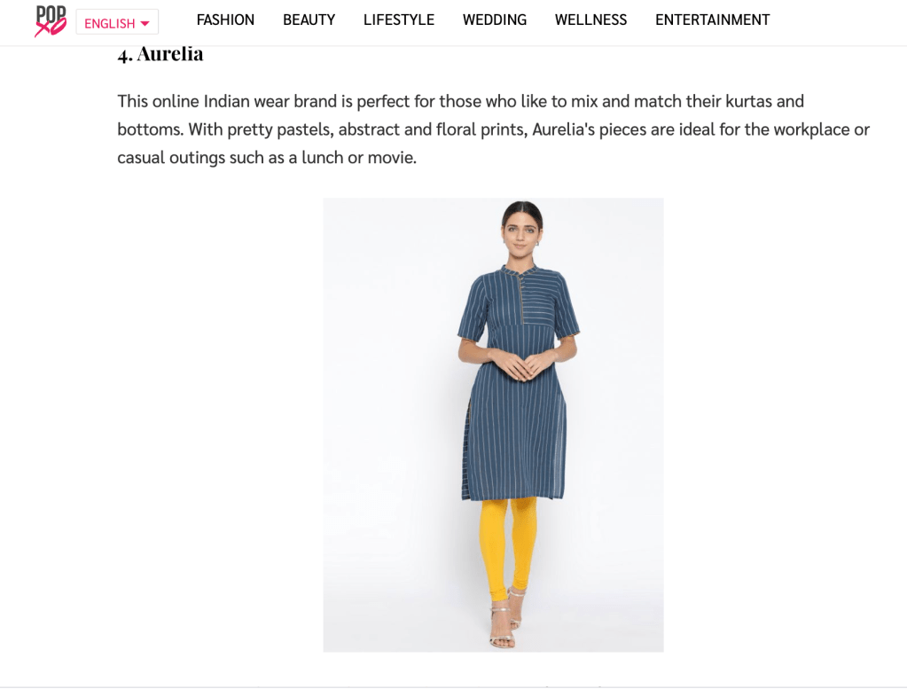
Task: Navigate to the WELLNESS section
Action: point(590,20)
